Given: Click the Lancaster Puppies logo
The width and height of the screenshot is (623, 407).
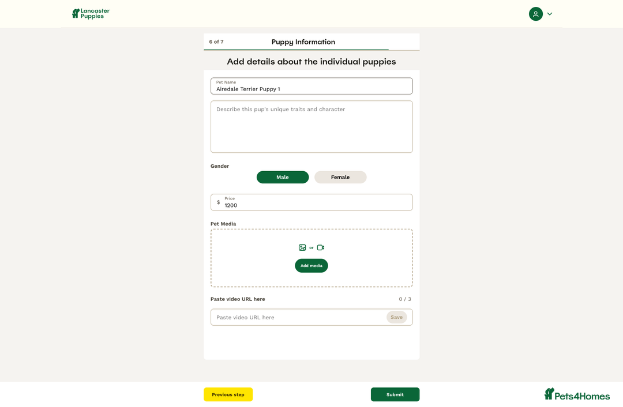Looking at the screenshot, I should point(91,13).
